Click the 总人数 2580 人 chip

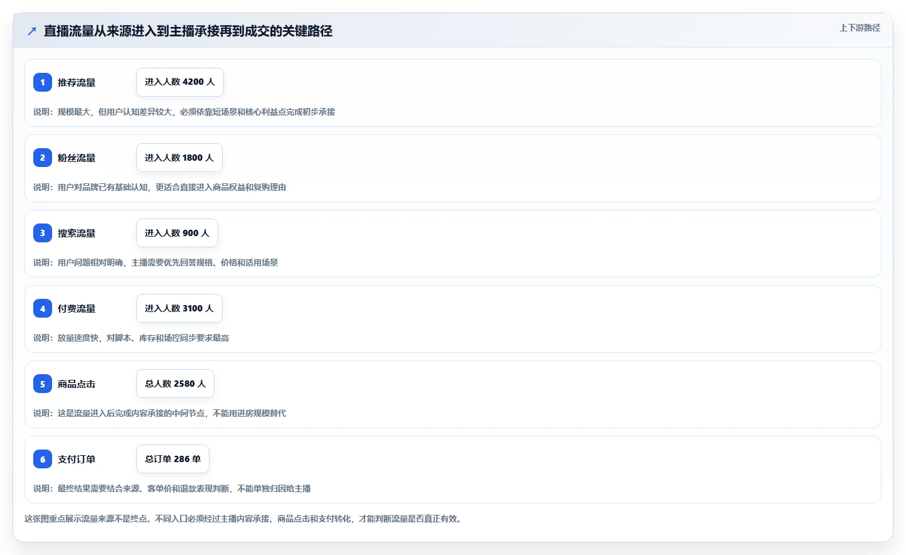[175, 384]
